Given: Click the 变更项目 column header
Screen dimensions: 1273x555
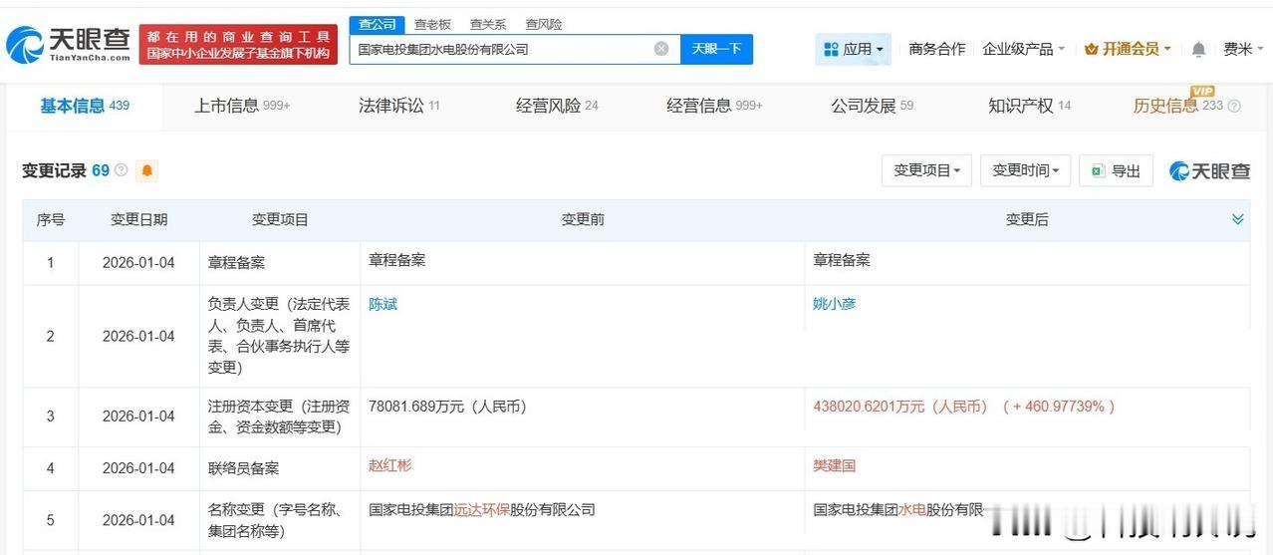Looking at the screenshot, I should tap(280, 220).
